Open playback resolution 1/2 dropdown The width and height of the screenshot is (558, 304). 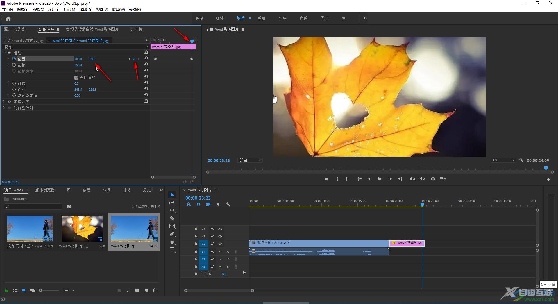click(503, 160)
